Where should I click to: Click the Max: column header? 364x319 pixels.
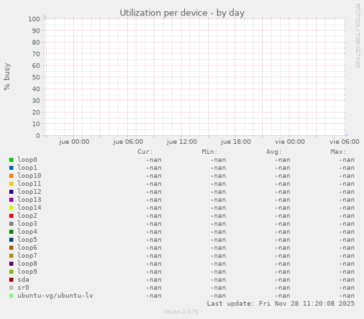pyautogui.click(x=338, y=152)
